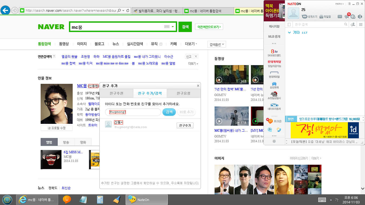Open 더보기 menu in Naver tabs
This screenshot has width=365, height=205.
[x=191, y=44]
